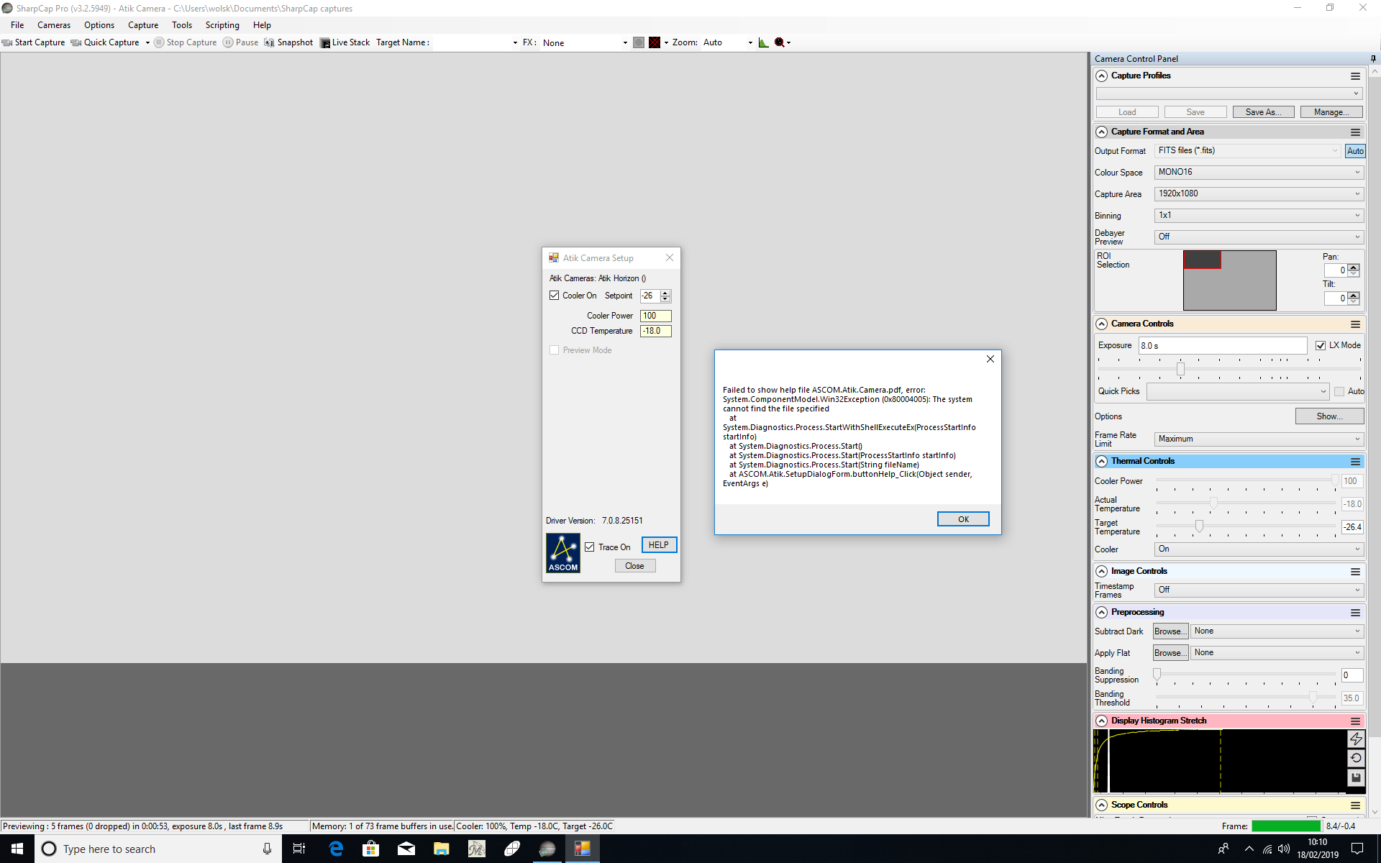Screen dimensions: 1381x863
Task: Click the save stretch floppy icon
Action: click(1356, 777)
